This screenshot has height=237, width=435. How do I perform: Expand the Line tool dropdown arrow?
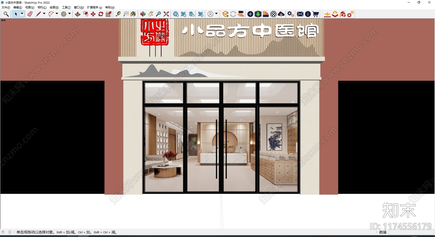tap(44, 14)
